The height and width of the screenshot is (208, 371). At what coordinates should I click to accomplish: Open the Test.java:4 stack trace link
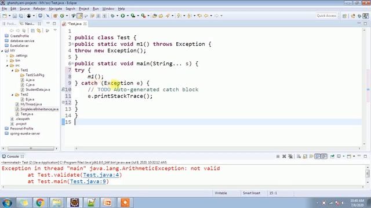point(101,175)
